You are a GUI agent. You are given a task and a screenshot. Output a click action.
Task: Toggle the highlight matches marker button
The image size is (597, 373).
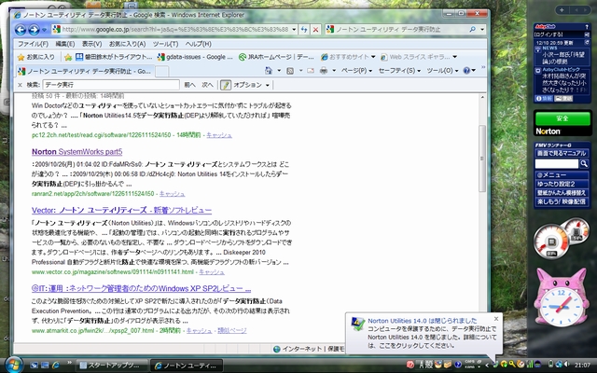(226, 85)
